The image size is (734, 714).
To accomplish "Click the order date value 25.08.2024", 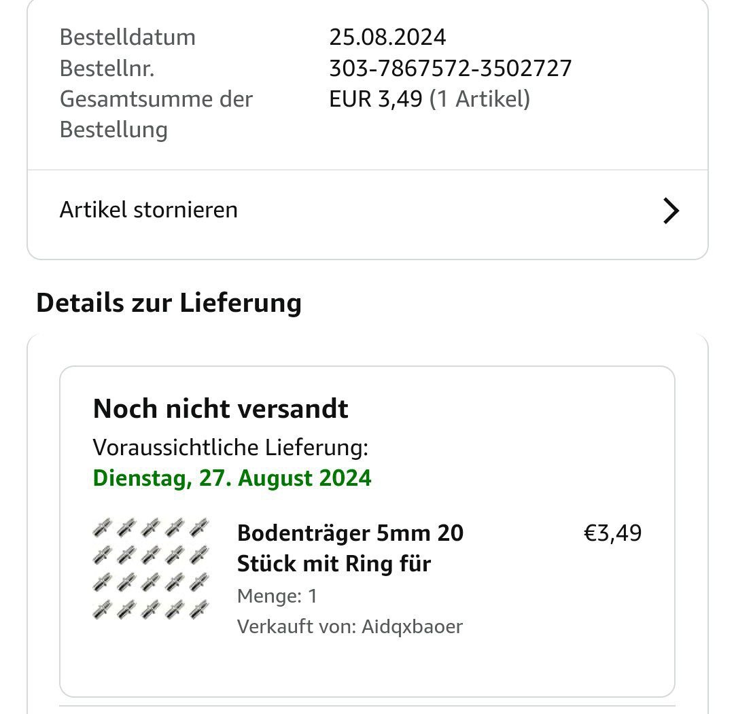I will 387,37.
